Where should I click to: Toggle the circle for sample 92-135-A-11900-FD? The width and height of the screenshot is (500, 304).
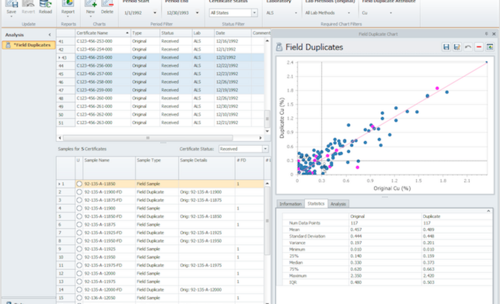tap(79, 192)
